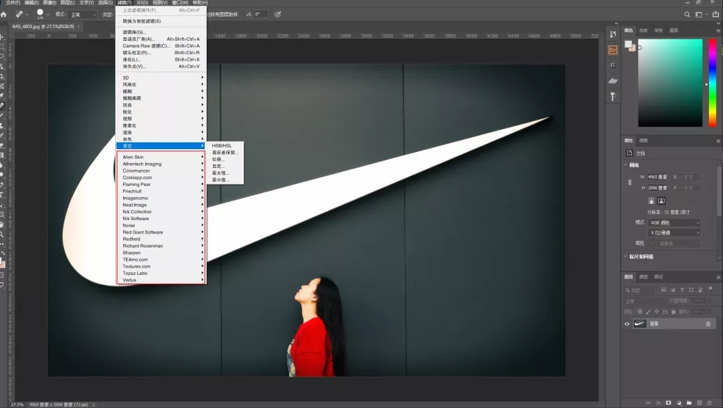Choose 转换为智能滤镜 in the filter menu
723x408 pixels.
point(161,21)
